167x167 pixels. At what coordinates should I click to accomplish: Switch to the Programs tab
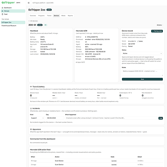tap(41, 16)
